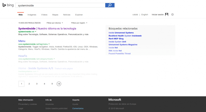This screenshot has height=112, width=206.
Task: Click Búsquedas relacionadas heading
Action: coord(123,28)
